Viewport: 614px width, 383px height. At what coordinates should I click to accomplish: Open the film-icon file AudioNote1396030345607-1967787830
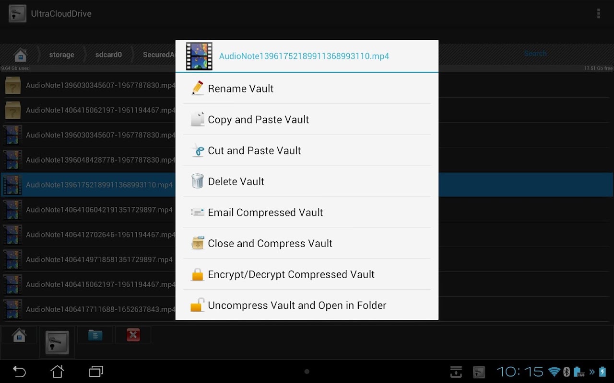[88, 135]
